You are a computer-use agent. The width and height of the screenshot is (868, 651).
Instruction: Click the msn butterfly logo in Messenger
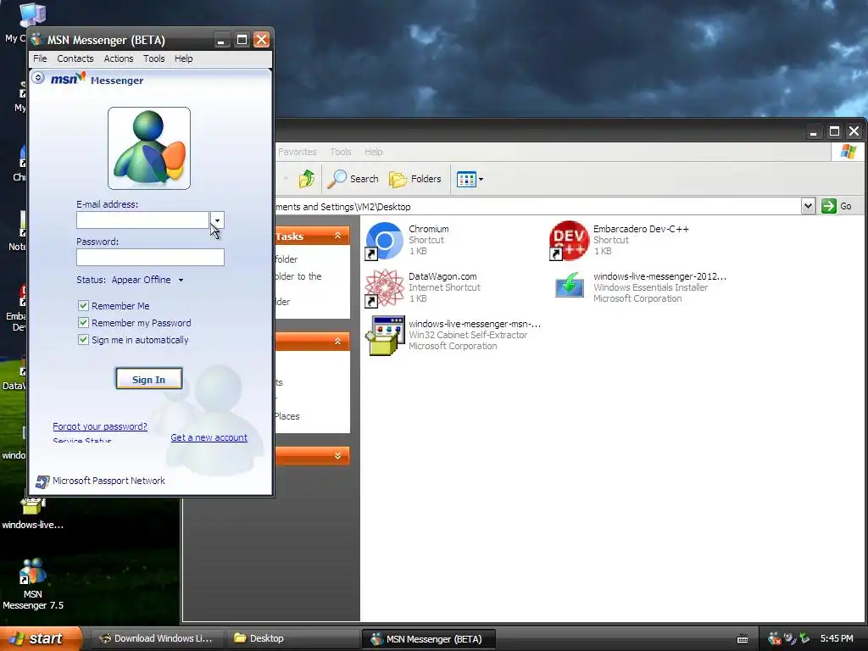pyautogui.click(x=68, y=79)
